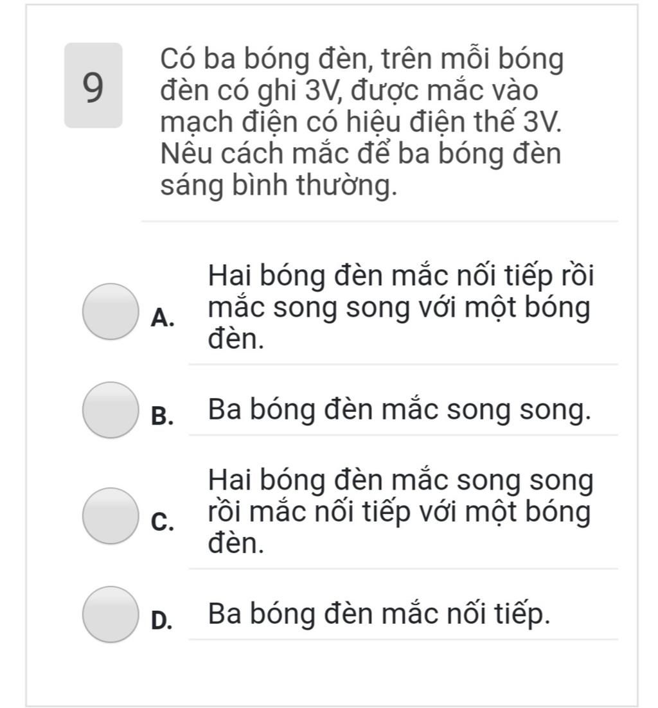Viewport: 658px width, 708px height.
Task: Click the question number 9 badge
Action: pyautogui.click(x=93, y=85)
